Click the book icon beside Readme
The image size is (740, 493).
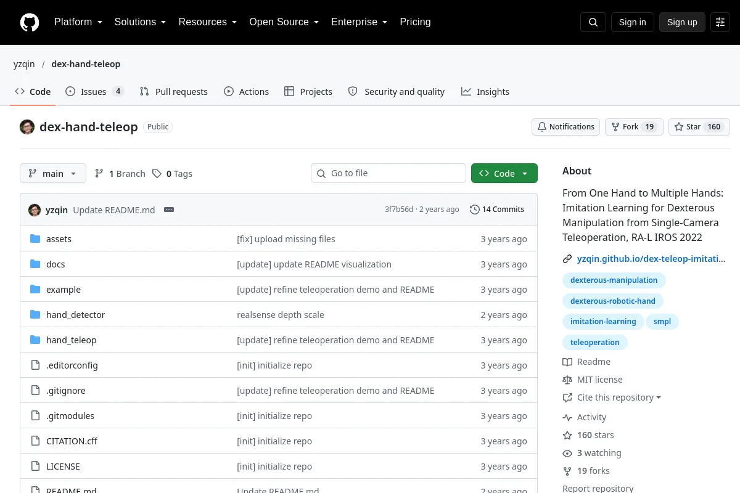pos(567,362)
